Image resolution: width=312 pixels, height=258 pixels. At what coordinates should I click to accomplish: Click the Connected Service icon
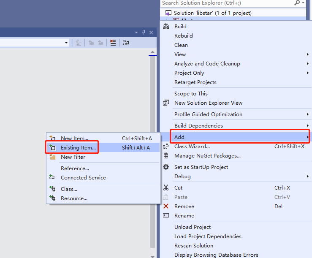52,177
